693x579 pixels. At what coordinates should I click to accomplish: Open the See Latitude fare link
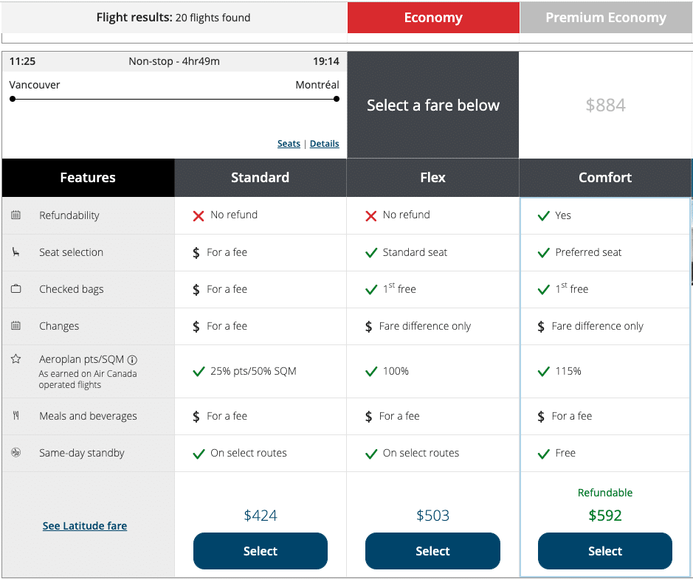pyautogui.click(x=85, y=526)
